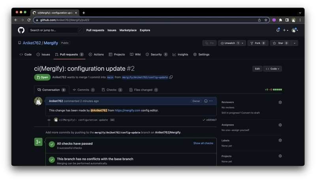316x181 pixels.
Task: Click assign yourself link
Action: (x=241, y=130)
